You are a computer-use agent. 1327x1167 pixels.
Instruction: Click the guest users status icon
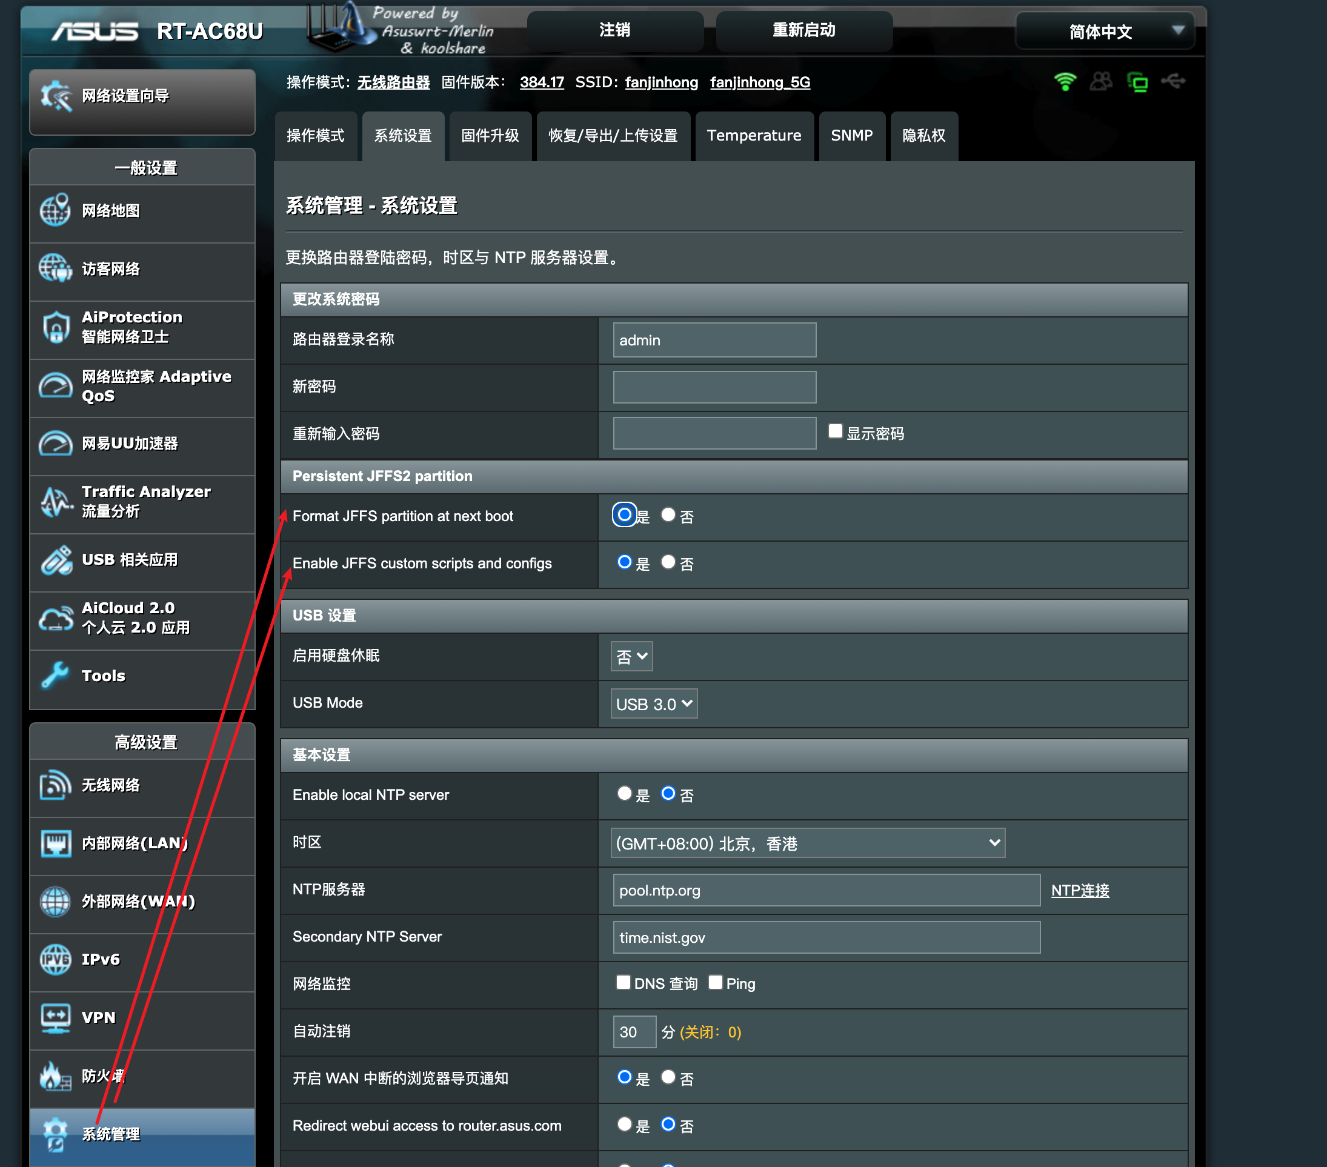coord(1101,82)
